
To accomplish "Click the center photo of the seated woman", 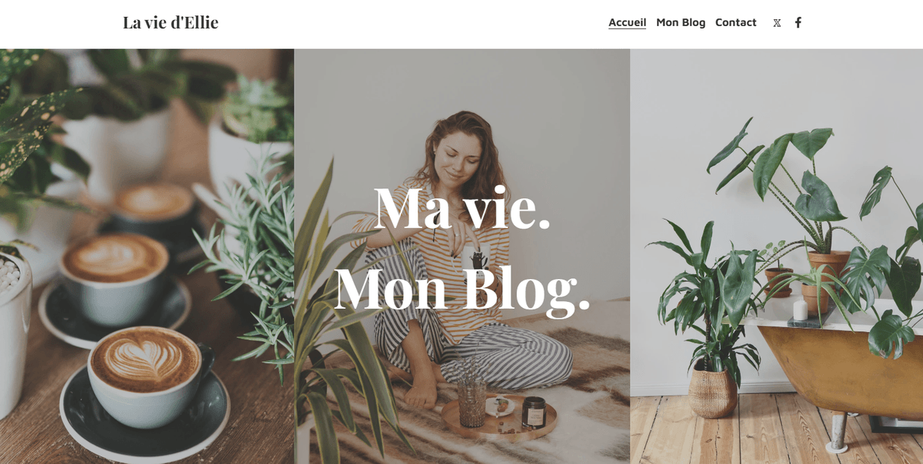I will 462,257.
